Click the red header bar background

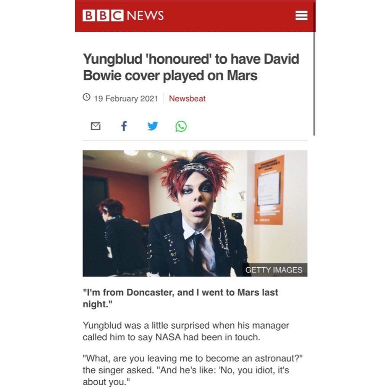click(x=225, y=16)
